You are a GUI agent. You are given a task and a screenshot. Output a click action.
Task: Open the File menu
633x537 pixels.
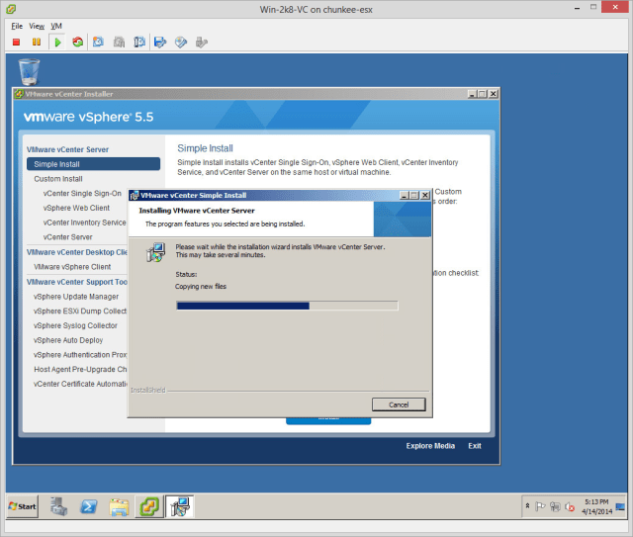tap(17, 26)
